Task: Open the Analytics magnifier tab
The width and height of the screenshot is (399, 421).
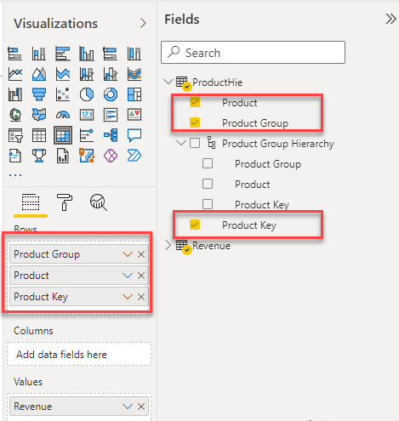Action: coord(99,202)
